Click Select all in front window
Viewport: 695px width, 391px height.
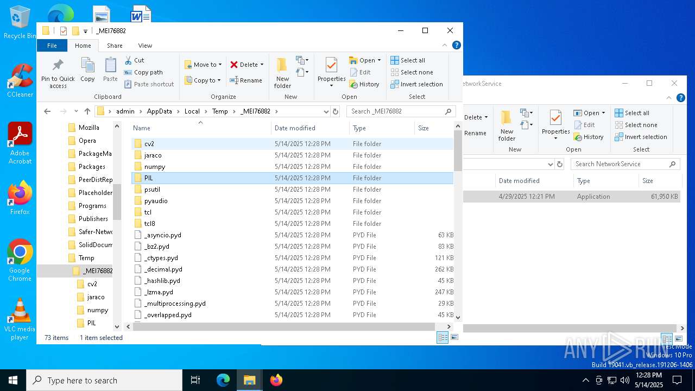click(x=408, y=60)
